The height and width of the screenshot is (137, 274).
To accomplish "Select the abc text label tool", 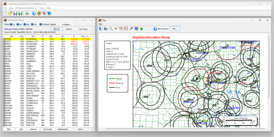I will (126, 28).
